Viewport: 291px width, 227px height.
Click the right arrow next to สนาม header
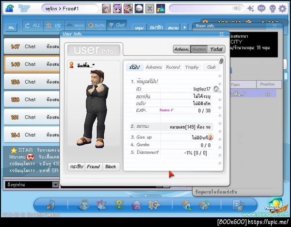coord(185,28)
